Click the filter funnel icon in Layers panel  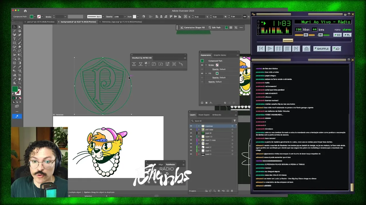(x=234, y=121)
